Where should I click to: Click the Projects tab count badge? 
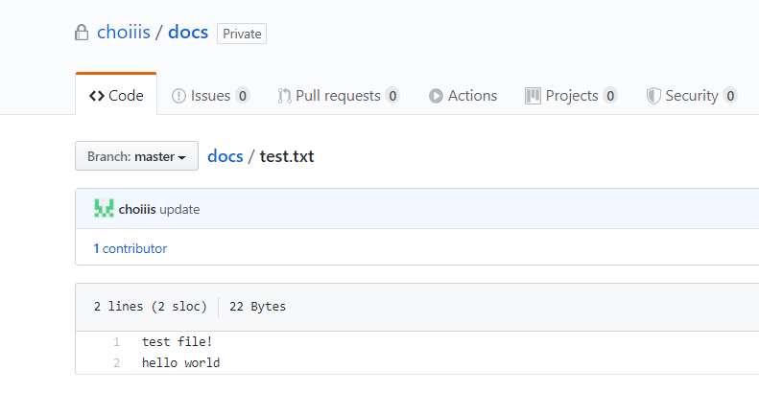coord(609,96)
